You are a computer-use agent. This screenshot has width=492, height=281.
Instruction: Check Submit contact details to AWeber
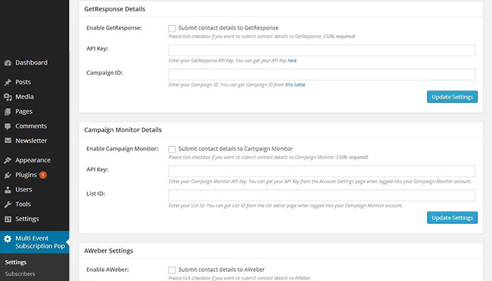point(172,270)
